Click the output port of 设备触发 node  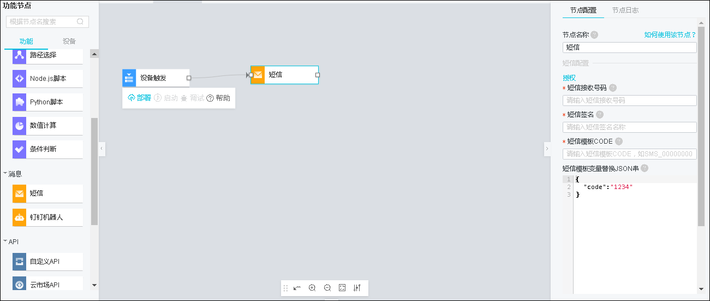coord(189,78)
